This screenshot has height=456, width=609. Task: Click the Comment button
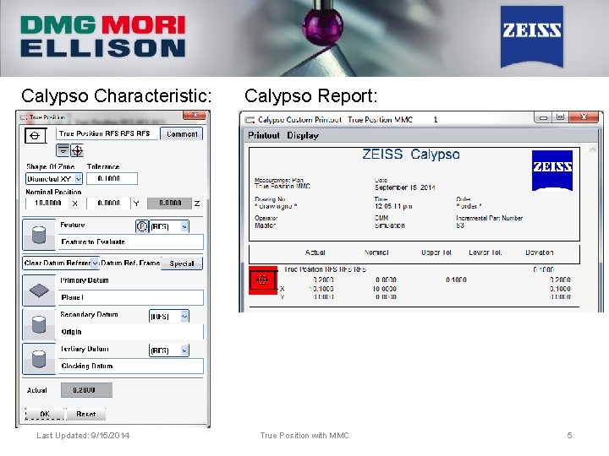tap(181, 133)
